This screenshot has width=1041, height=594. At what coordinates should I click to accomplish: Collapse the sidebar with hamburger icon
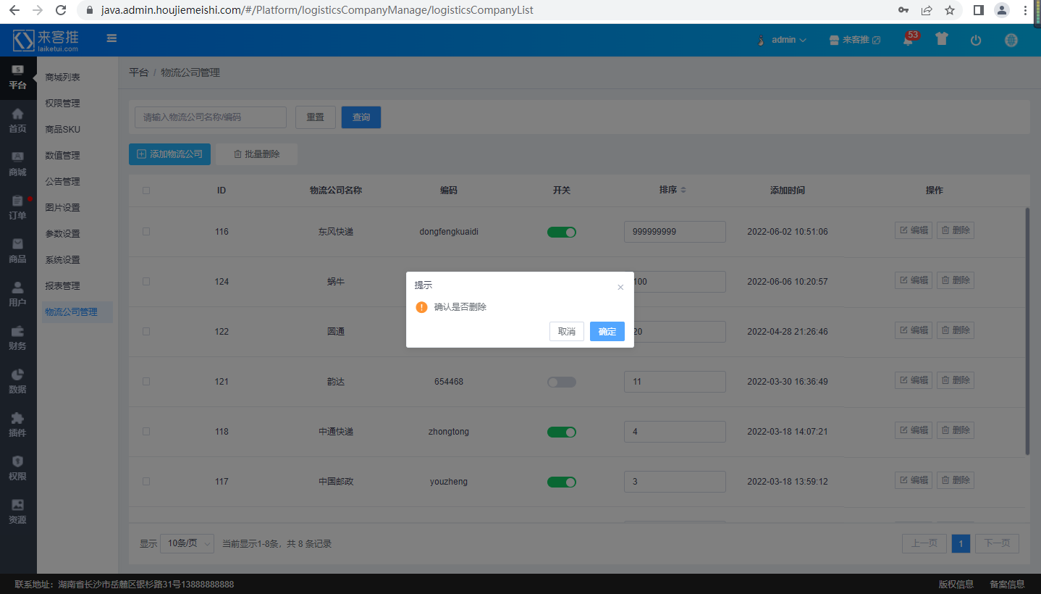pos(111,38)
